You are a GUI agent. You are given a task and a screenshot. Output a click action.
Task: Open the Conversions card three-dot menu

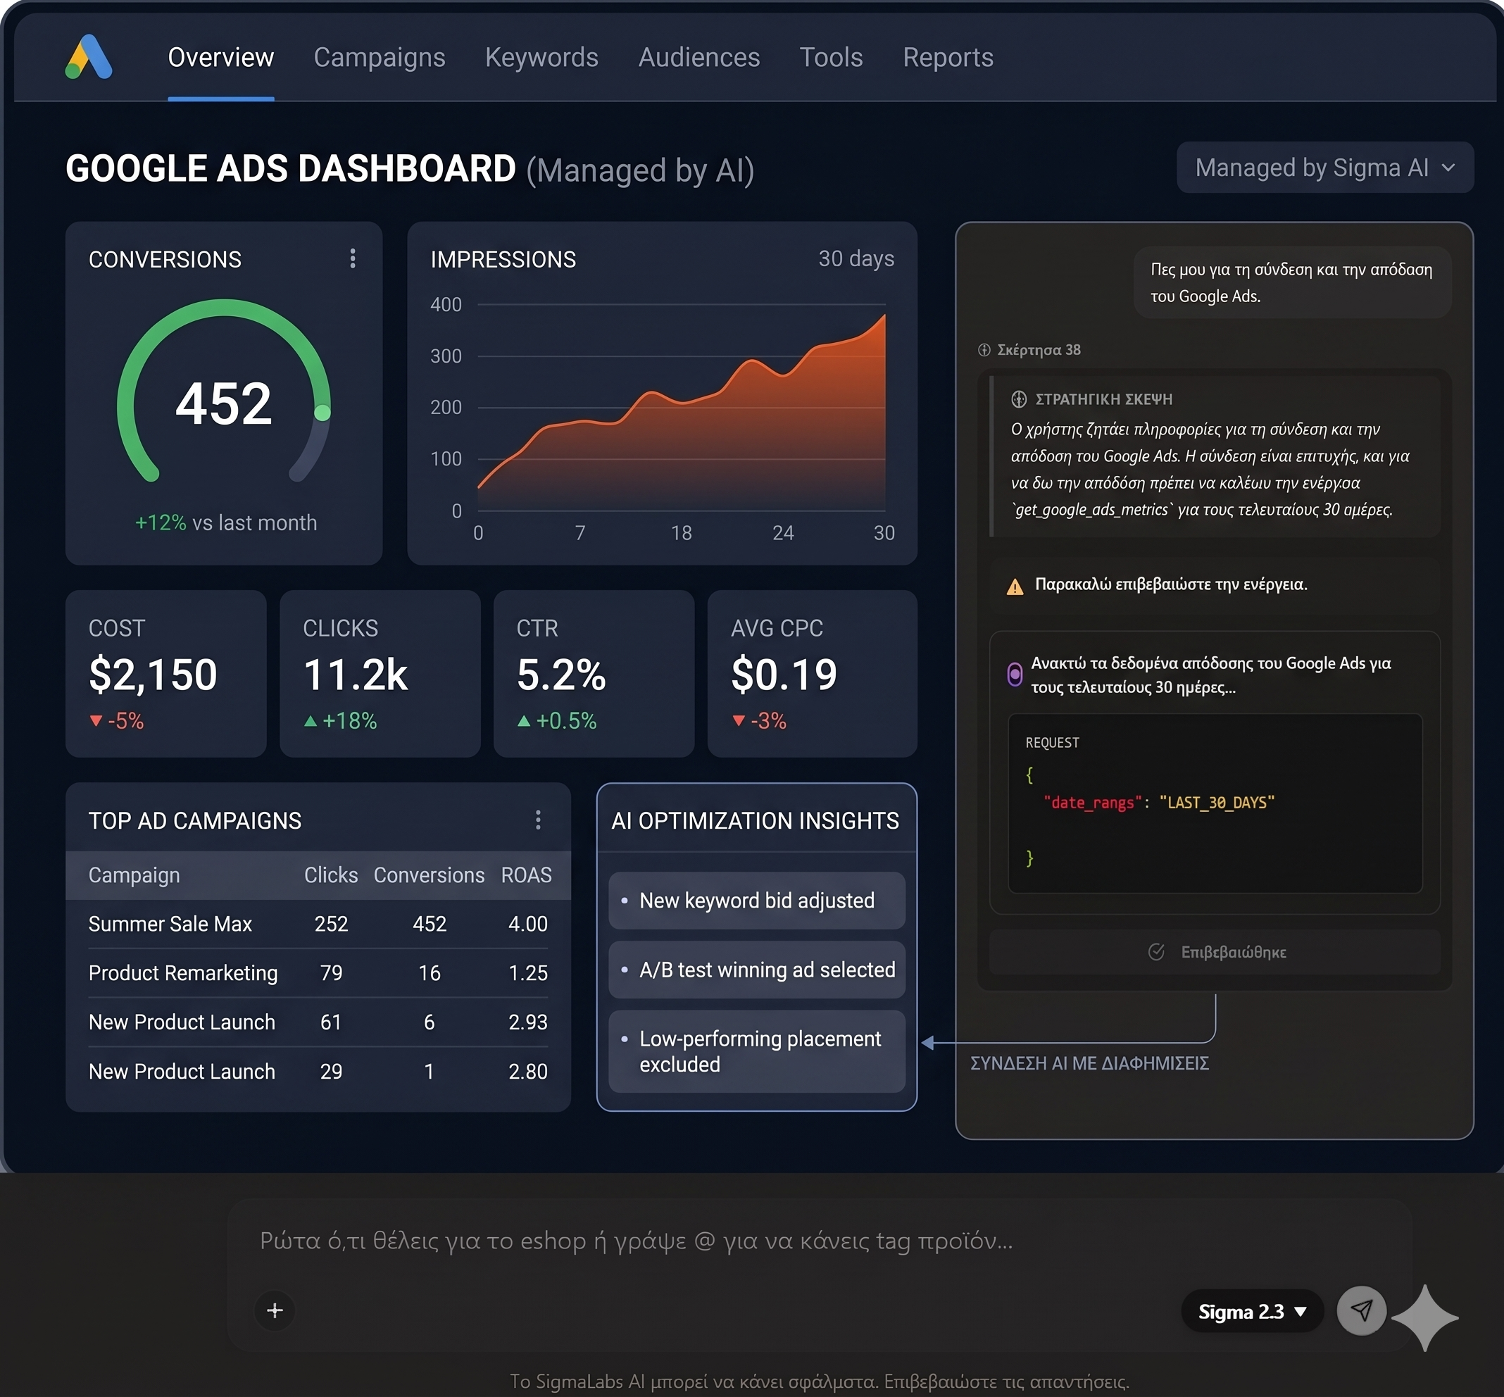pos(353,258)
